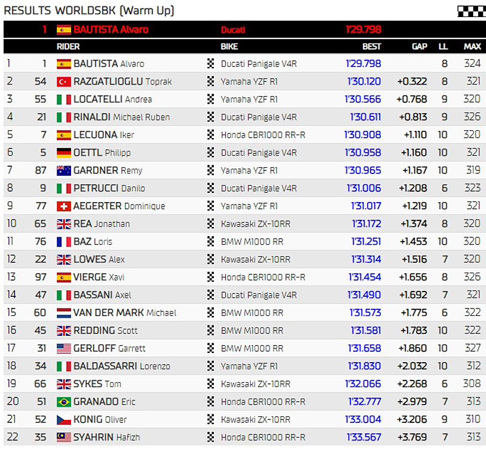Click the Honda CBR1000 RR-R bike for LECUONA
Screen dimensions: 486x454
pyautogui.click(x=262, y=135)
